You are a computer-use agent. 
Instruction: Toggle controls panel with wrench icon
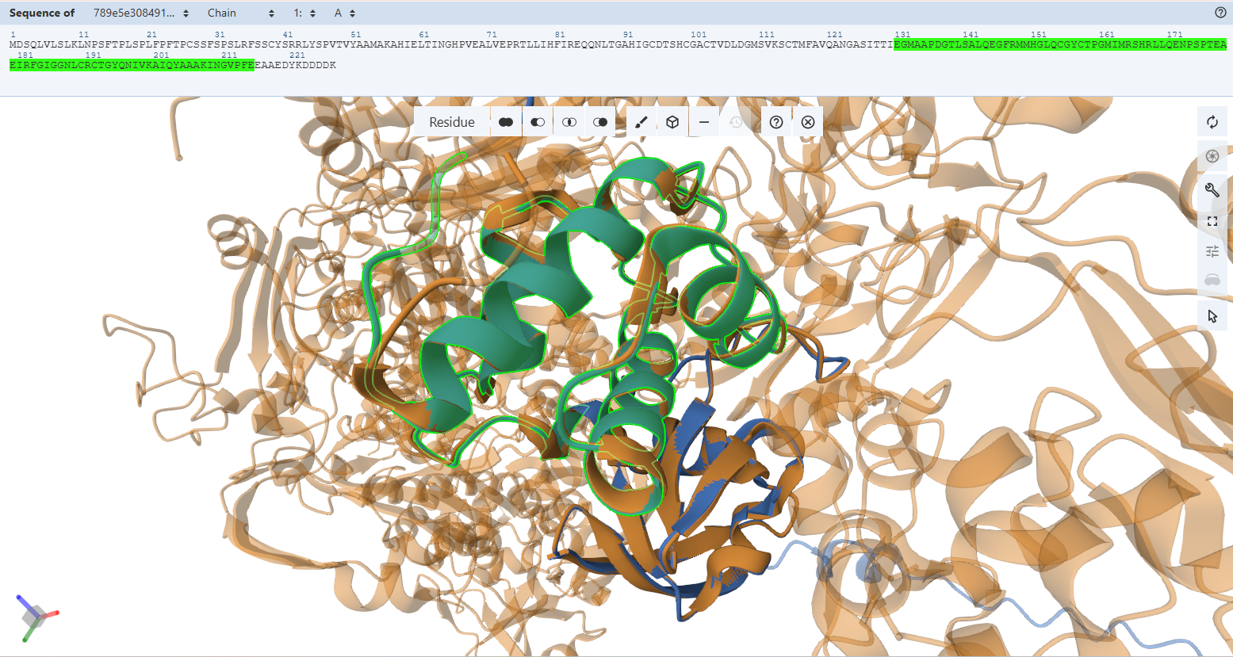click(1212, 189)
